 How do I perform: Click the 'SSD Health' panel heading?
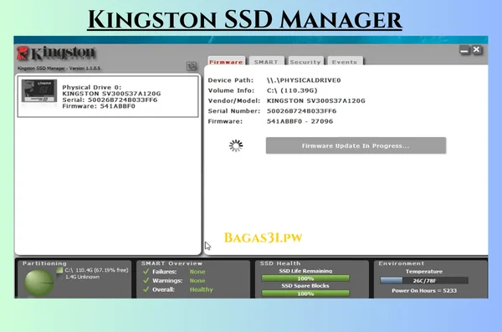280,263
